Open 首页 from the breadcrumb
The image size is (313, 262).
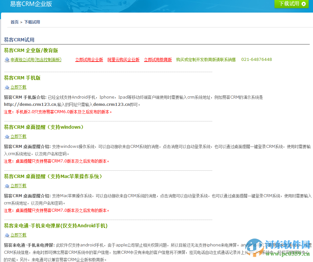pyautogui.click(x=15, y=22)
